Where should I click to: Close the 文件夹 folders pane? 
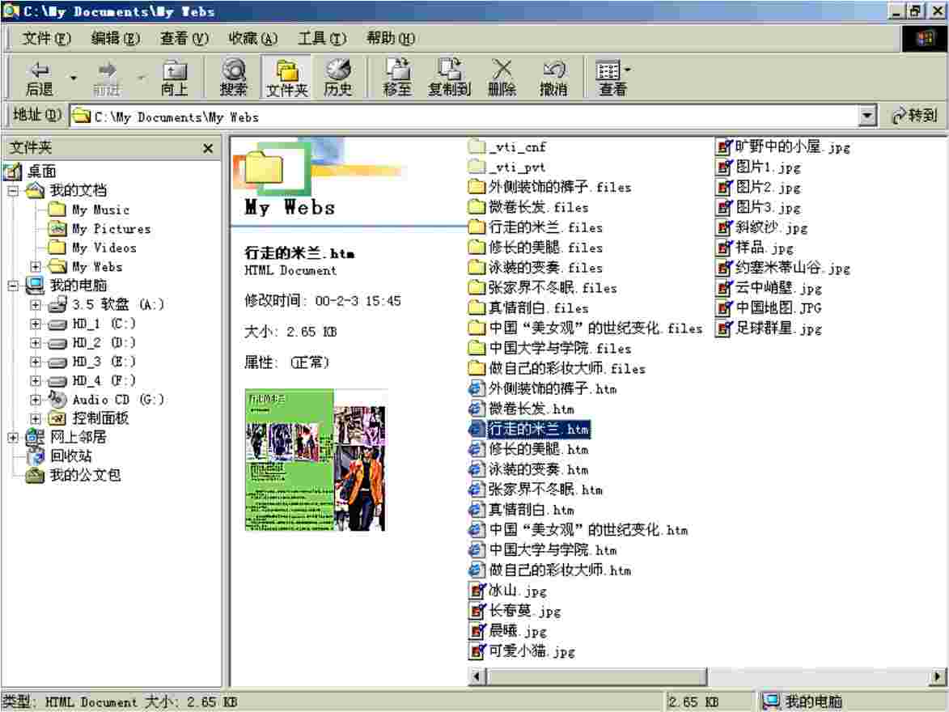[x=208, y=148]
